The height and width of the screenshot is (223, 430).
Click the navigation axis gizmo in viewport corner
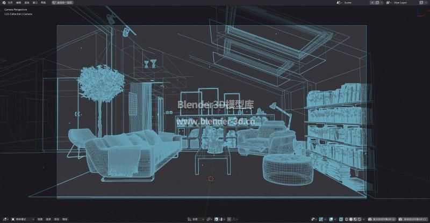(420, 12)
